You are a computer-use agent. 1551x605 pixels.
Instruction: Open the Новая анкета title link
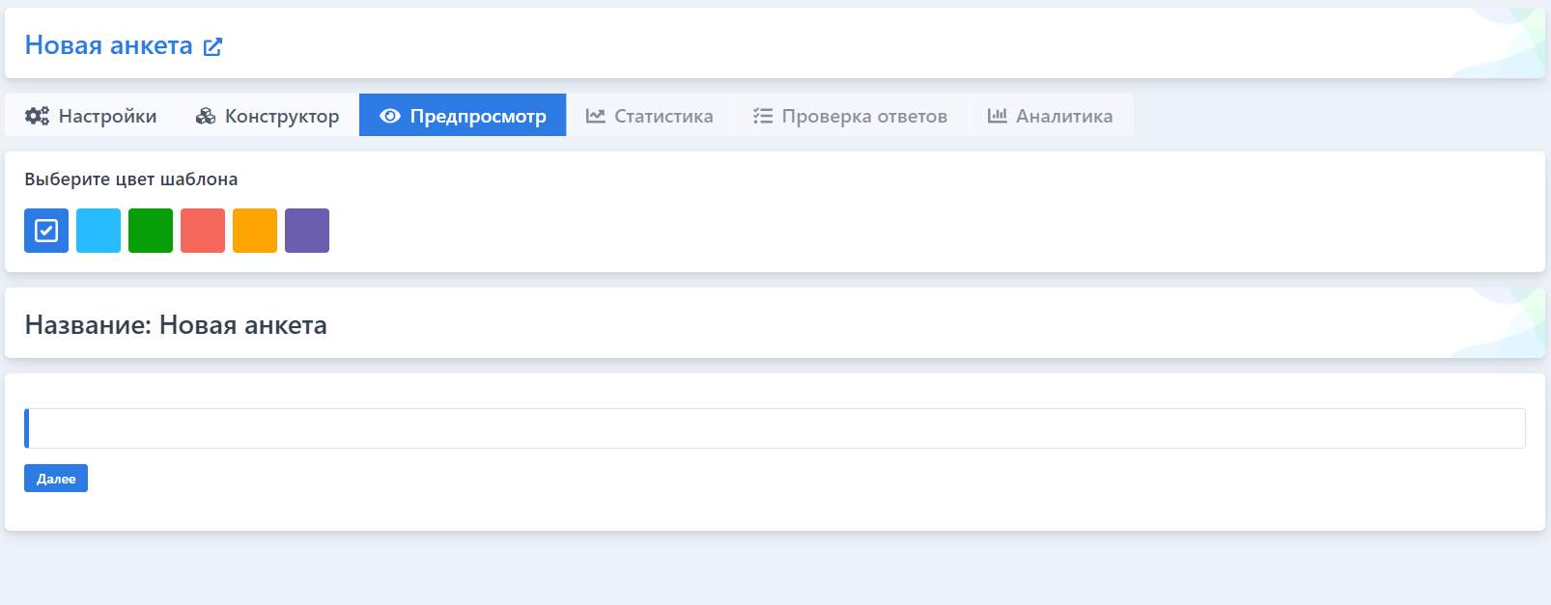pos(108,45)
